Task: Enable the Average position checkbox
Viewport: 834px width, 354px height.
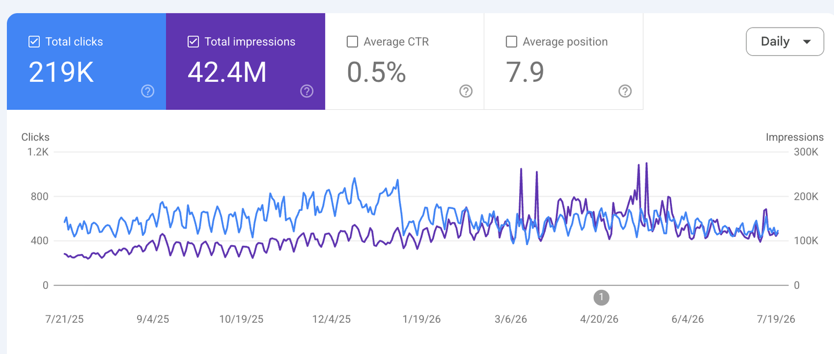Action: click(511, 42)
